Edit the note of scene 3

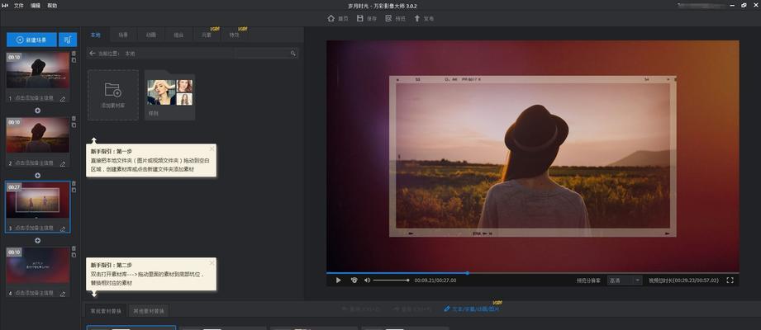pyautogui.click(x=62, y=228)
